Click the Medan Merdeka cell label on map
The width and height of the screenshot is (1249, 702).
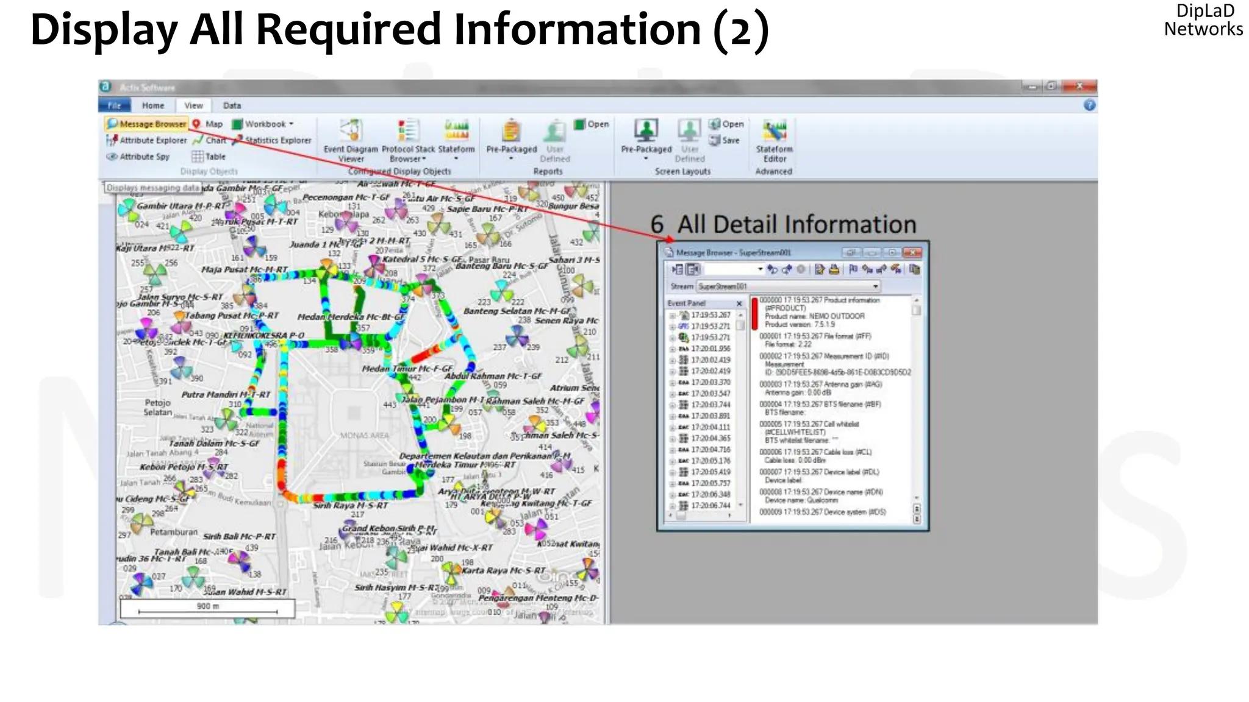click(351, 317)
